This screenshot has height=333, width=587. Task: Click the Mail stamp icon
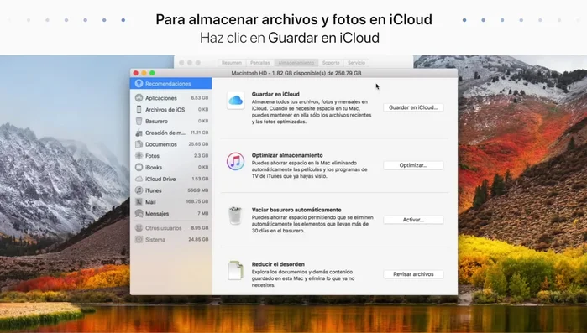[139, 202]
